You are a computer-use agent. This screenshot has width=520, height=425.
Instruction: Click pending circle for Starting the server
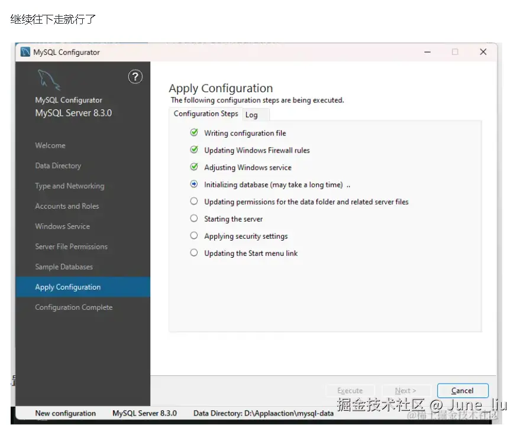(x=194, y=218)
